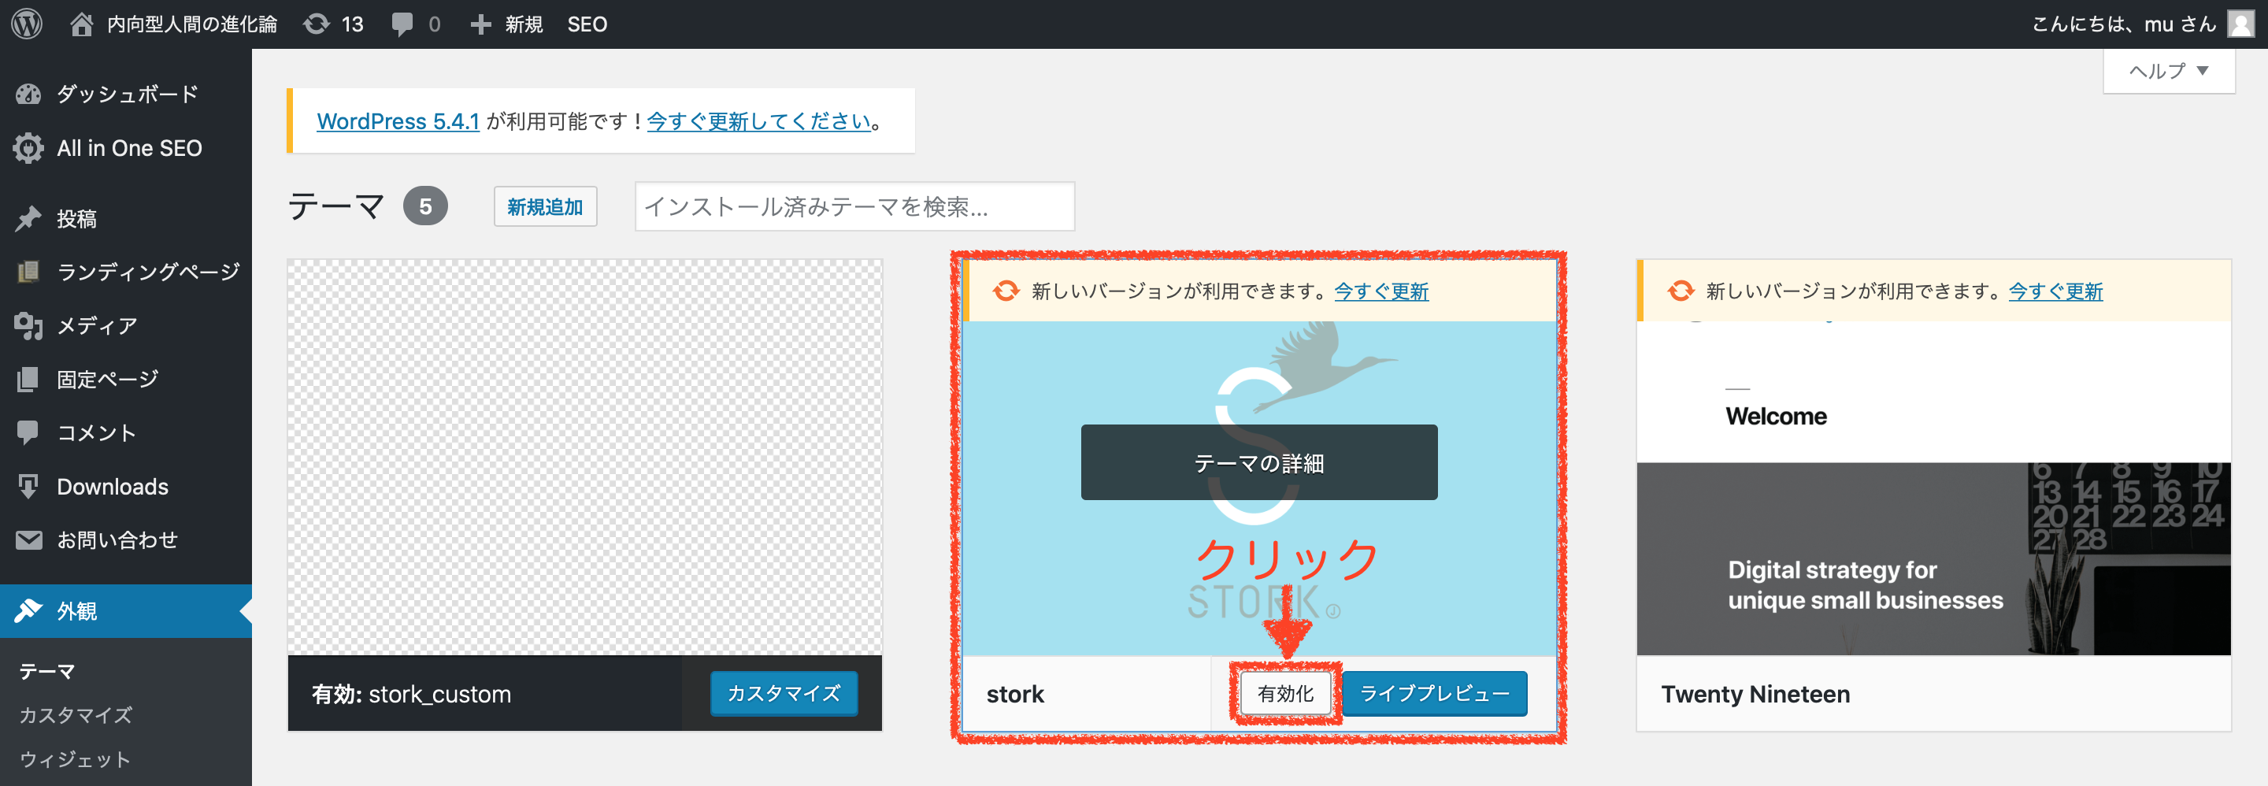
Task: Select the 外観 appearance menu
Action: [x=126, y=611]
